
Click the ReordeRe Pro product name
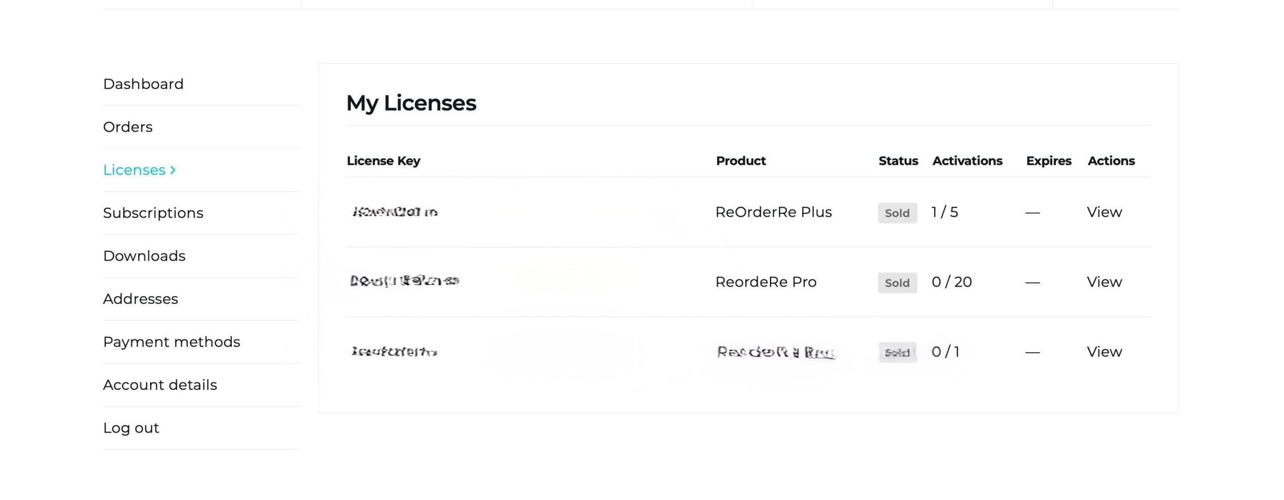pos(765,282)
